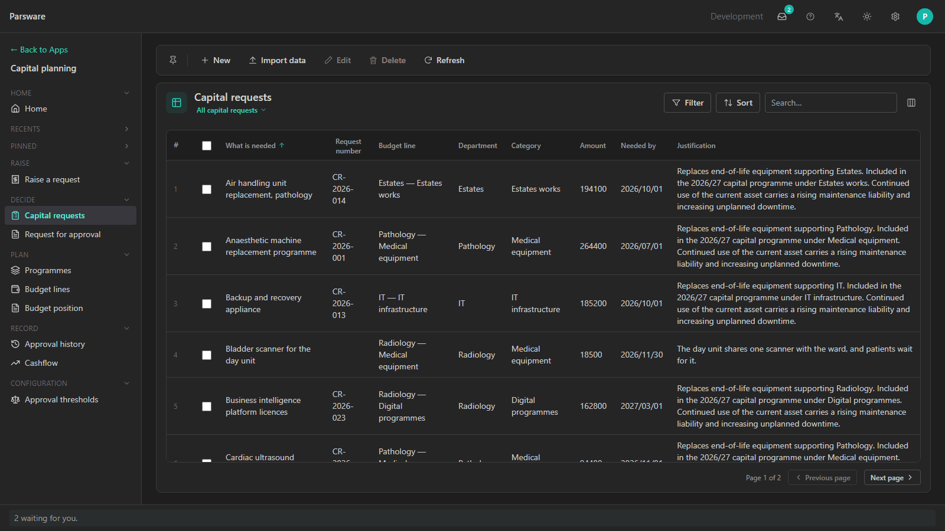This screenshot has height=531, width=945.
Task: Click New in the toolbar
Action: pos(216,60)
